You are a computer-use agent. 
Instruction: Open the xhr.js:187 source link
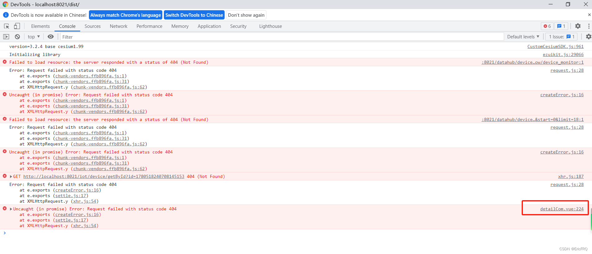click(571, 177)
